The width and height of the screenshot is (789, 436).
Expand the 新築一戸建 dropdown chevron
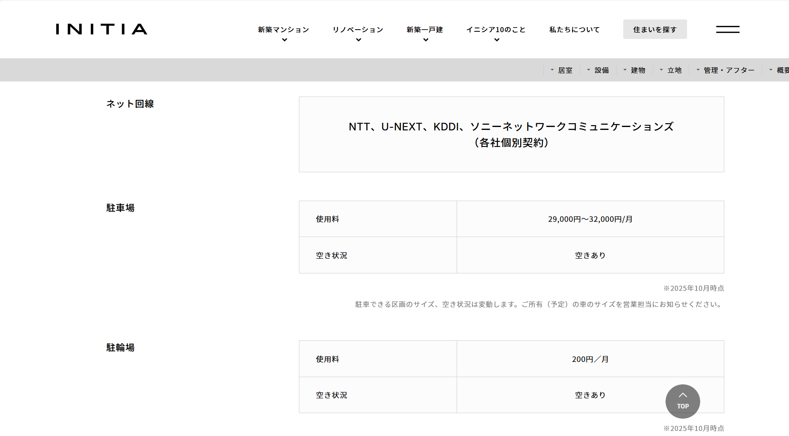(x=426, y=40)
